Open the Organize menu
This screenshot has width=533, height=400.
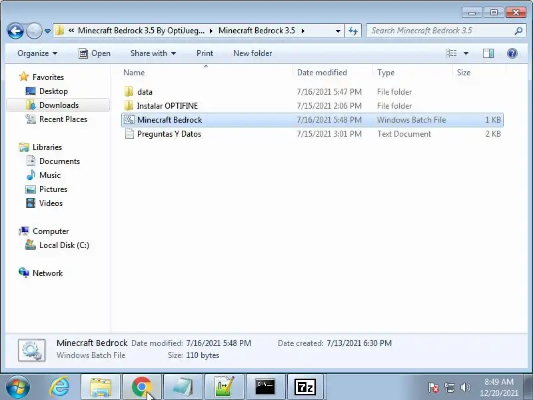click(x=37, y=53)
